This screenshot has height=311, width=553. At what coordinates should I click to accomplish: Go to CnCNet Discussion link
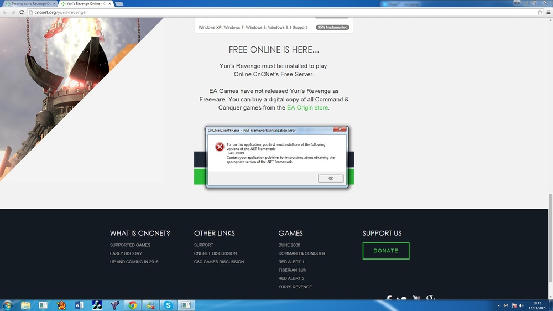(x=215, y=253)
